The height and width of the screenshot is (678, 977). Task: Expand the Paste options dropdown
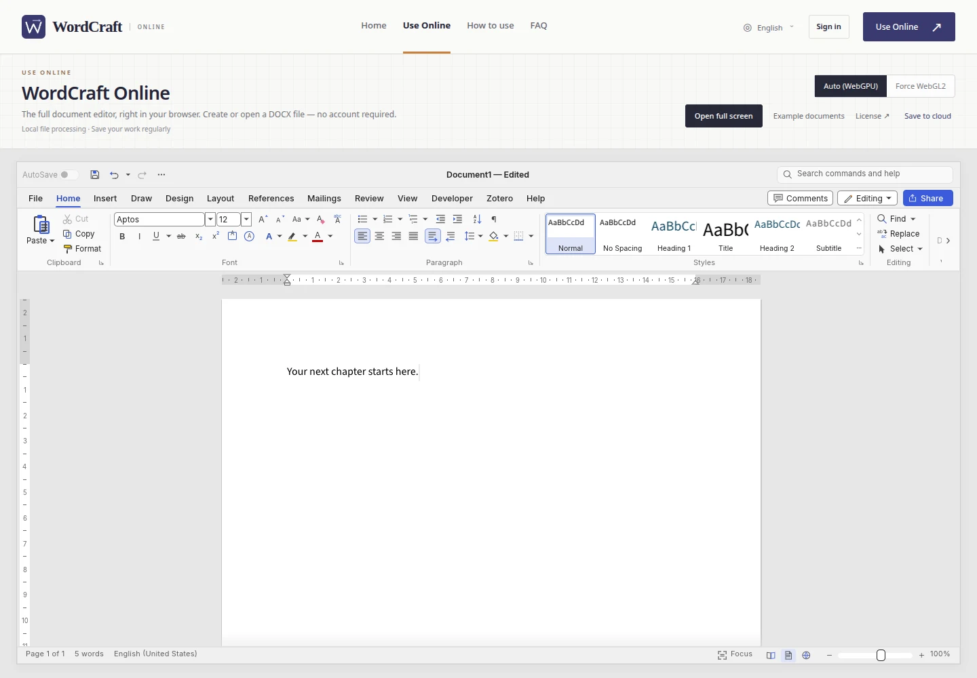52,241
